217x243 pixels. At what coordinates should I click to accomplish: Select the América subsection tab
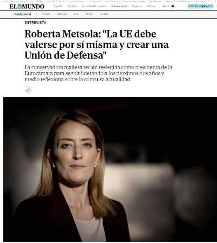pos(62,14)
